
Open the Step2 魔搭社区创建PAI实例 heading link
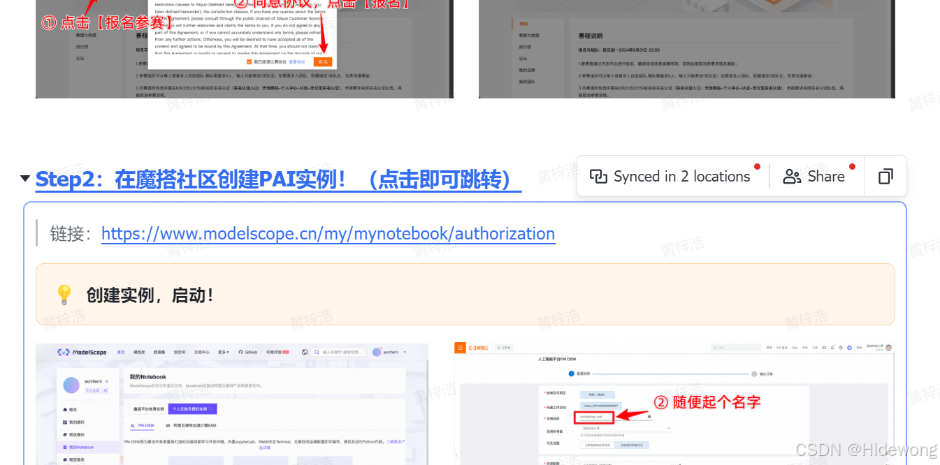click(278, 179)
